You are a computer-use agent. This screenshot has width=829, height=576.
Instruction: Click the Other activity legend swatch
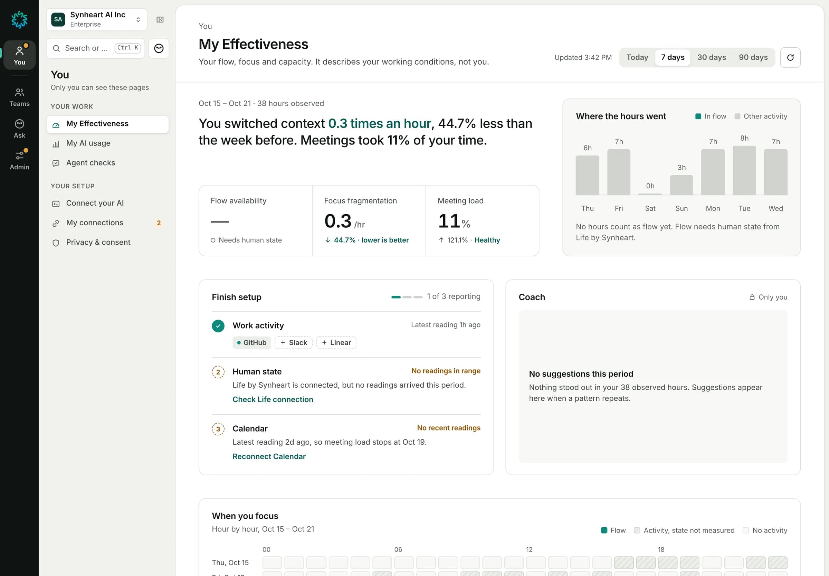tap(737, 116)
